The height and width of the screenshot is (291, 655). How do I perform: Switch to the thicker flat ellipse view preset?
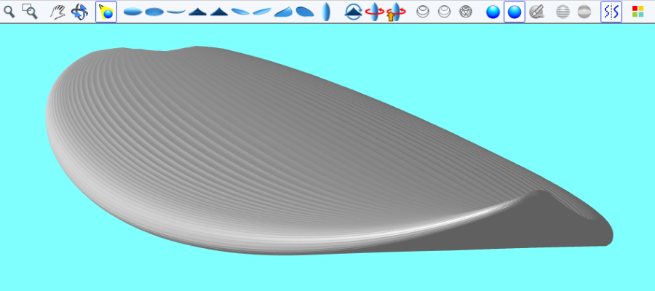(x=154, y=12)
